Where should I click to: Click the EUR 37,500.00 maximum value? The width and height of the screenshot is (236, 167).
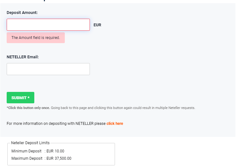click(59, 158)
